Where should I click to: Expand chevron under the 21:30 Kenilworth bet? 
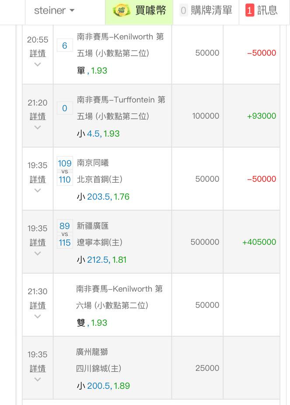coord(38,317)
